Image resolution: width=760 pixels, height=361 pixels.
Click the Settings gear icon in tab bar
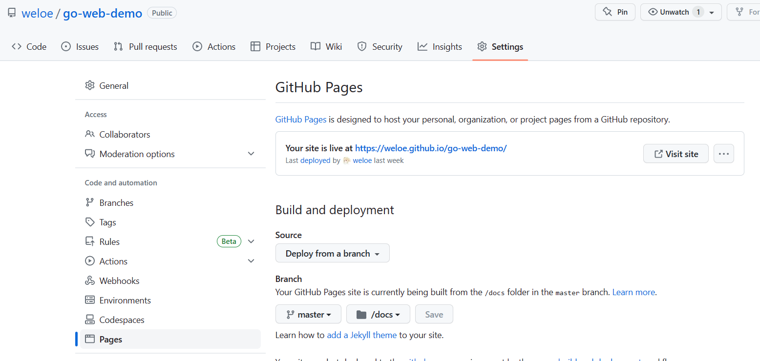(482, 47)
